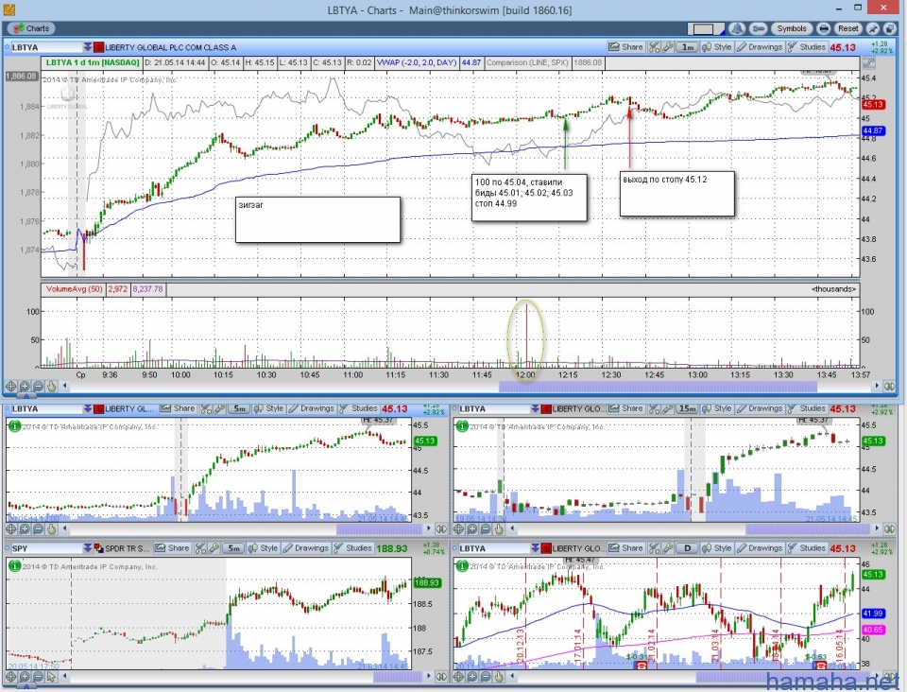Screen dimensions: 907x692
Task: Click the LBTYA 5m chart's scrollbar thumb
Action: (x=379, y=528)
